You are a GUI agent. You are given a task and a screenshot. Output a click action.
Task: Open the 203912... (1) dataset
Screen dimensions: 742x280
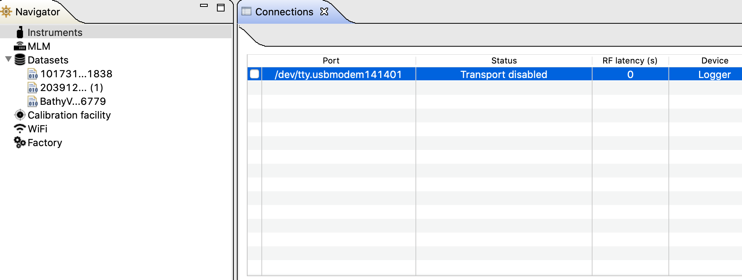pos(71,88)
